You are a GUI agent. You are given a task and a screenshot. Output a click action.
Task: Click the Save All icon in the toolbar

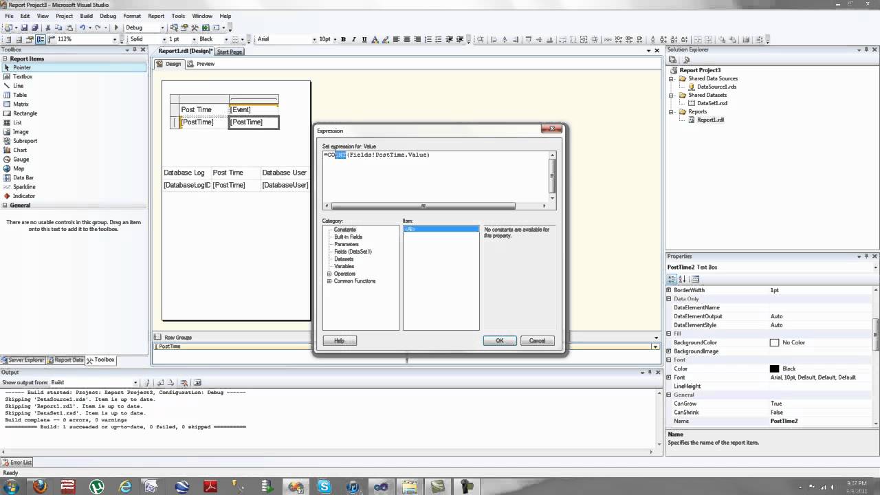point(34,27)
